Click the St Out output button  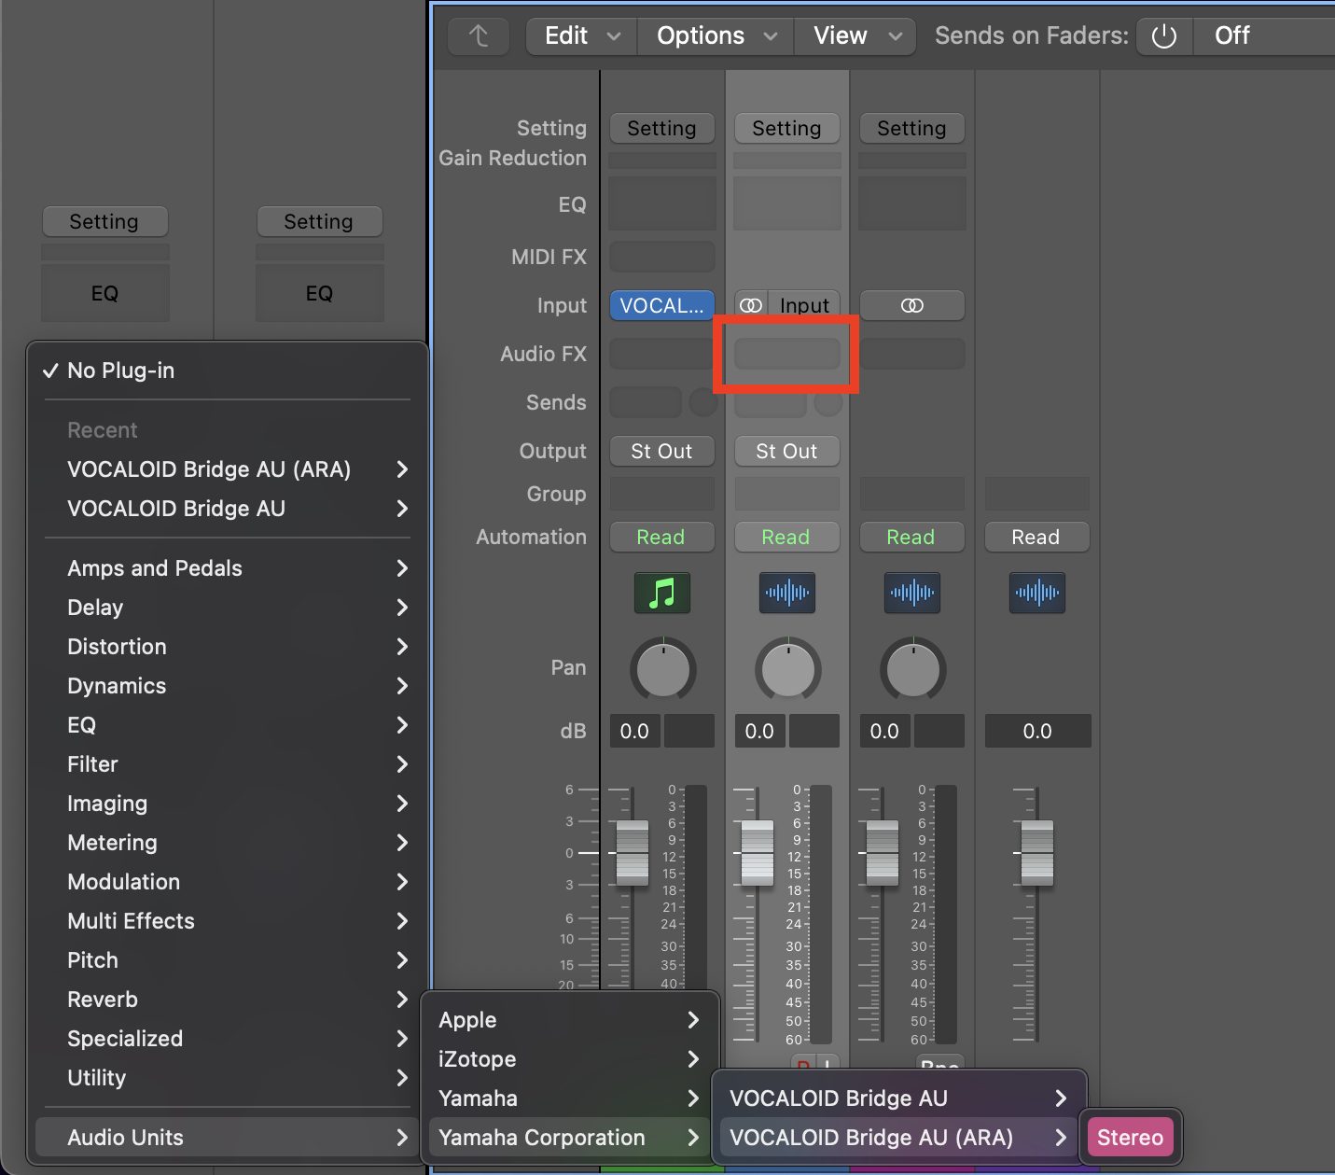(x=661, y=451)
